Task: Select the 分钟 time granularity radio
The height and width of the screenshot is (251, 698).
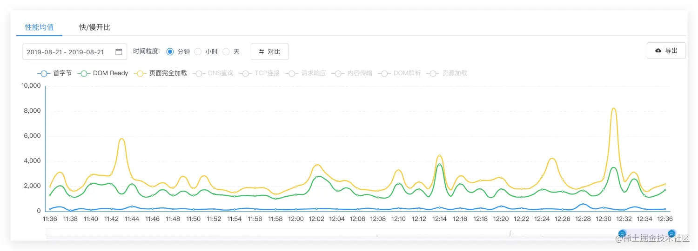Action: (170, 51)
